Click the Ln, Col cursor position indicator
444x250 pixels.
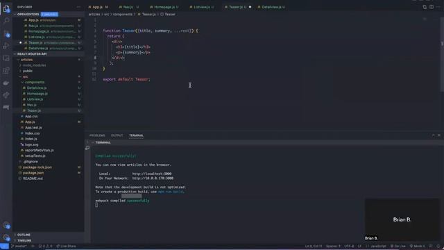[314, 247]
